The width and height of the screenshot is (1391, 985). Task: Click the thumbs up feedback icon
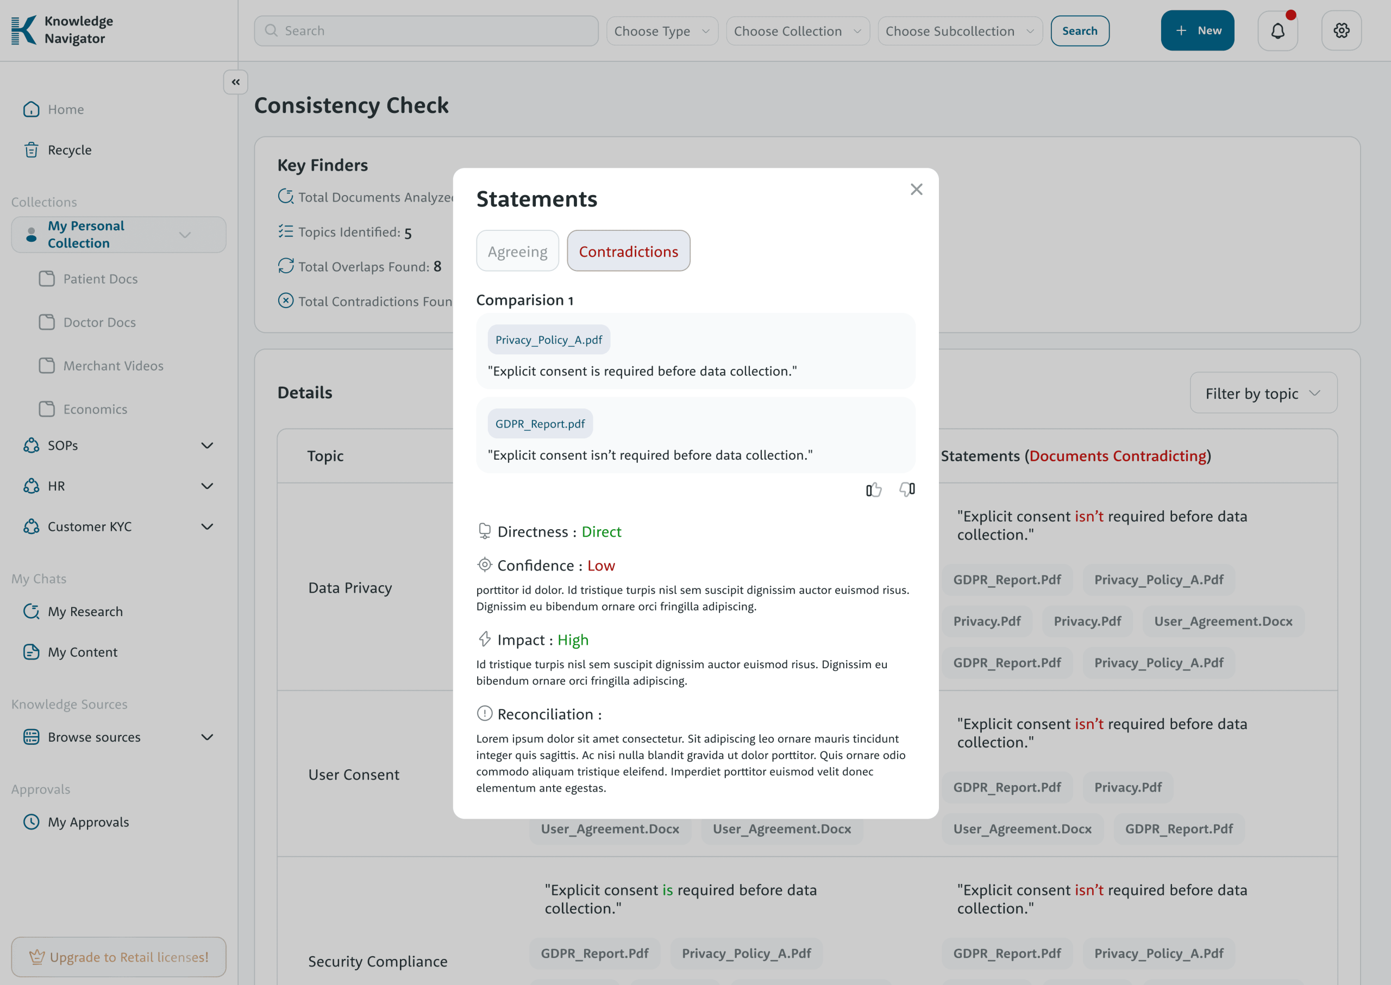pos(873,490)
